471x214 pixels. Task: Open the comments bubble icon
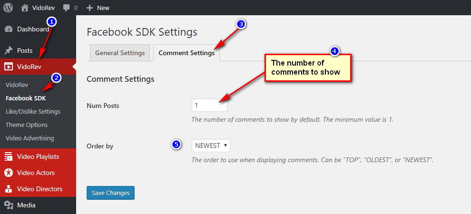66,8
